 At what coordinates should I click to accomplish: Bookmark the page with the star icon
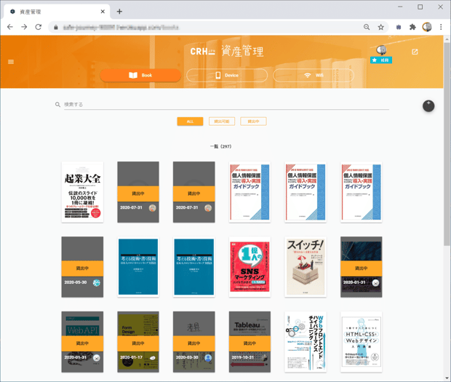tap(381, 28)
